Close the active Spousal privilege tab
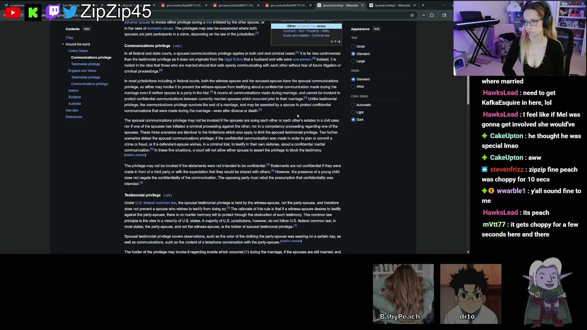Viewport: 587px width, 330px height. click(x=362, y=5)
